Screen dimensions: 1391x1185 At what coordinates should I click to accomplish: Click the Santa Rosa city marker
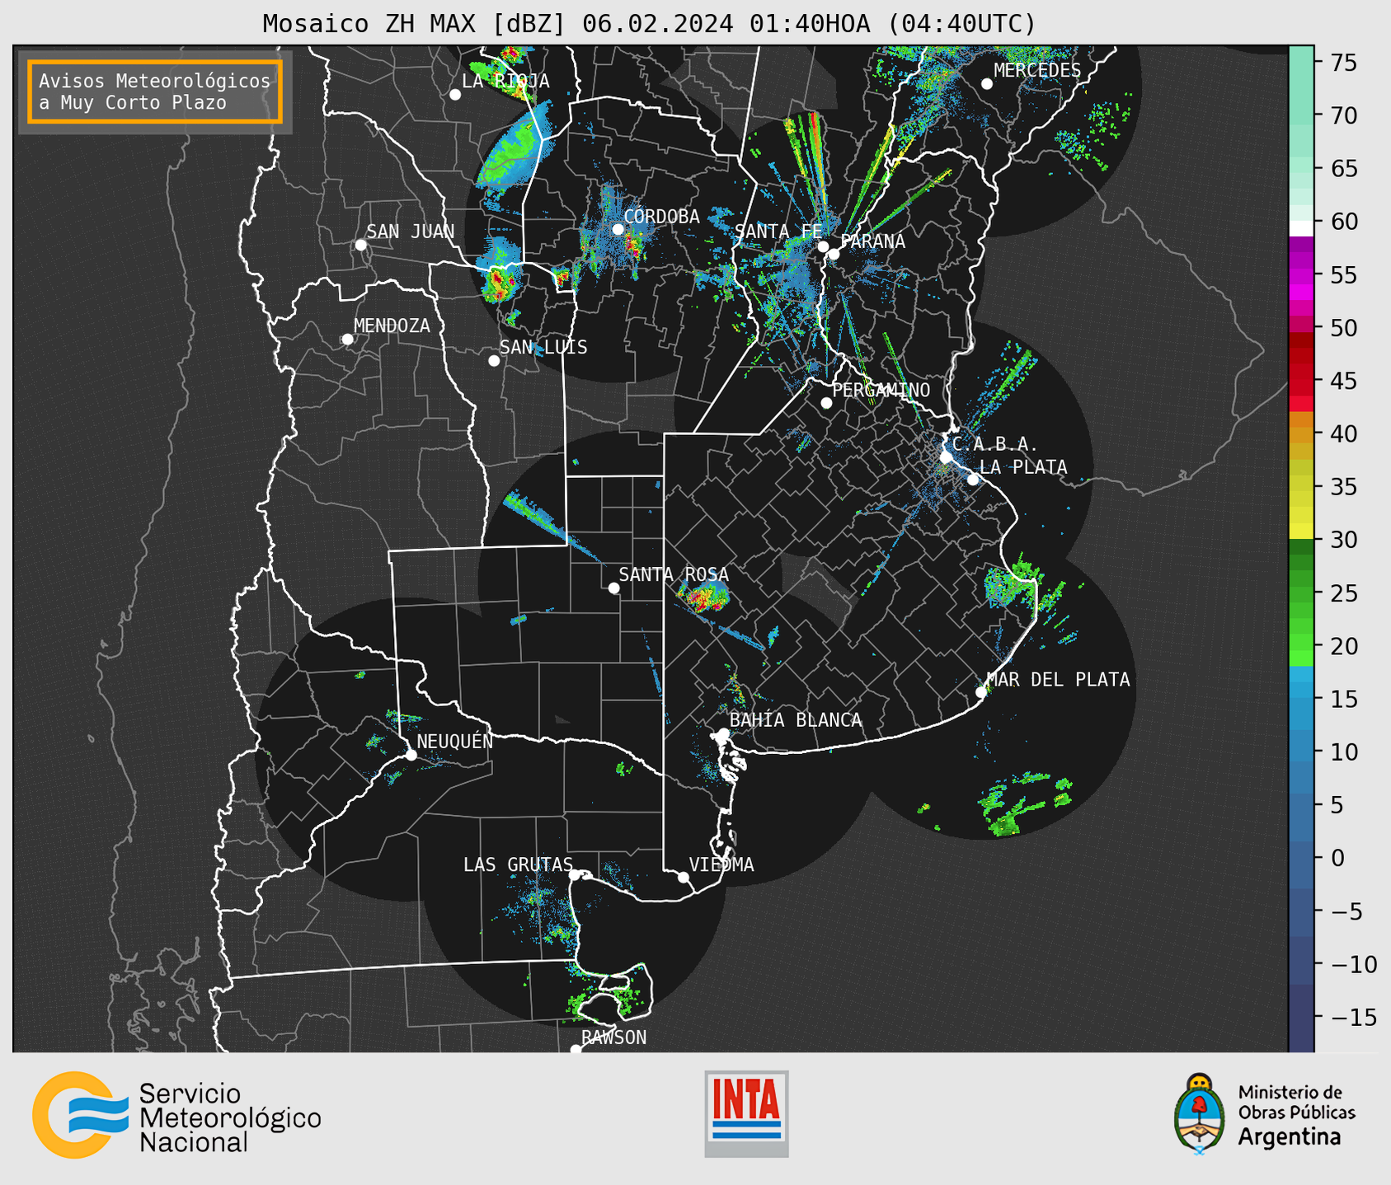[x=613, y=588]
